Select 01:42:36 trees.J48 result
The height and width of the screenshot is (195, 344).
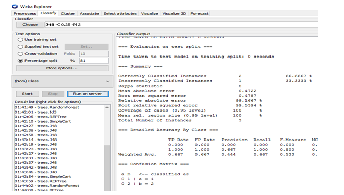click(36, 130)
